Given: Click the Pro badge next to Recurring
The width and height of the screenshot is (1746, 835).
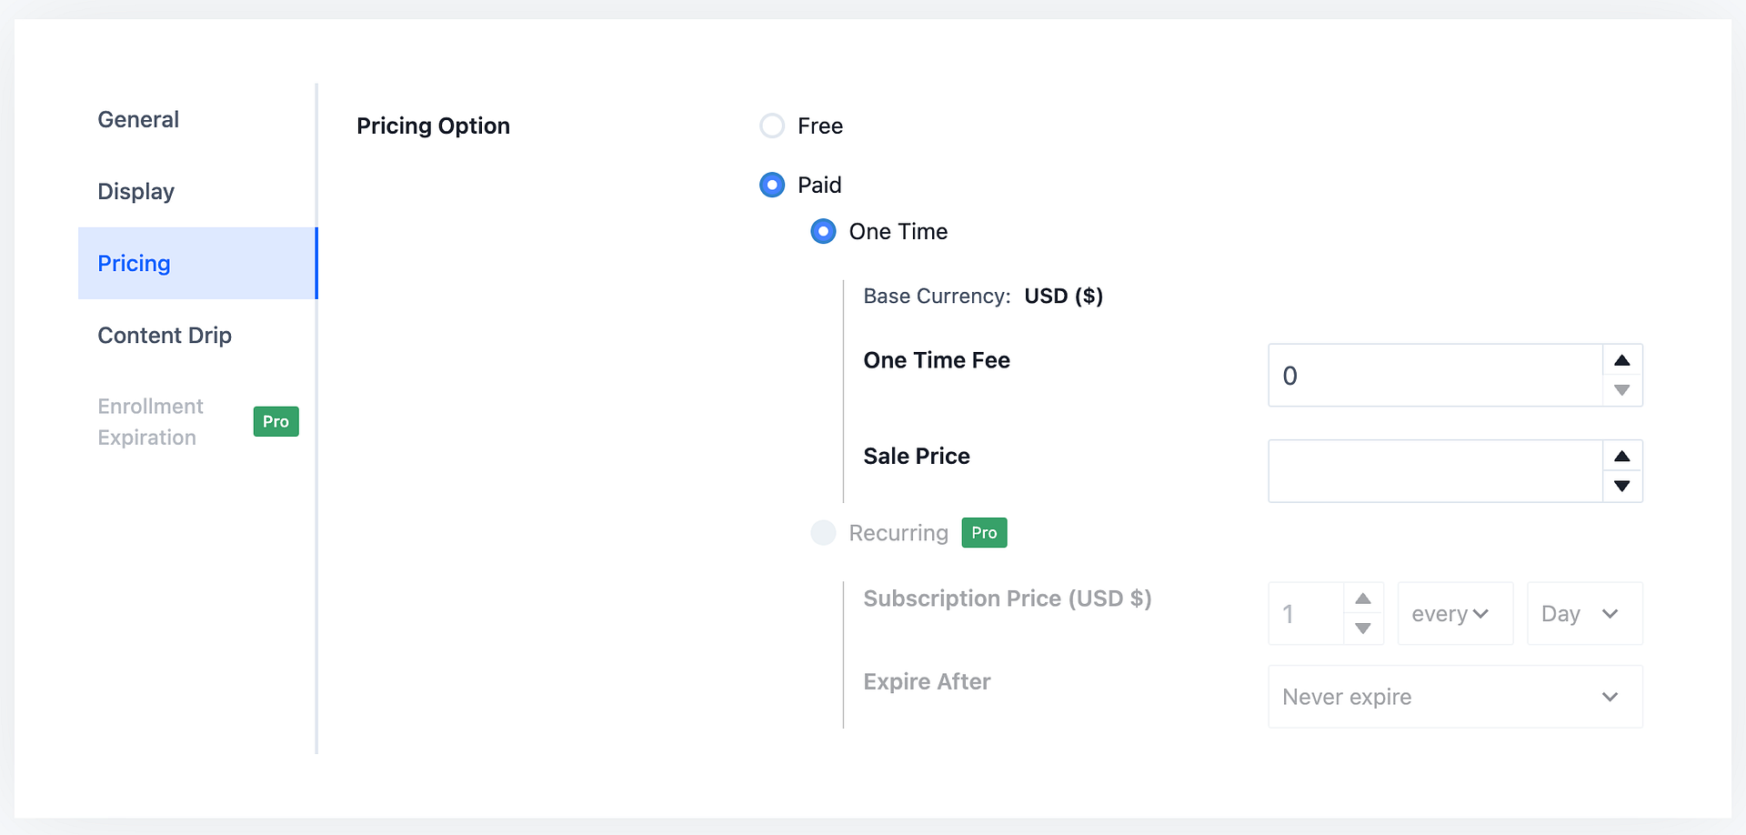Looking at the screenshot, I should pyautogui.click(x=983, y=532).
